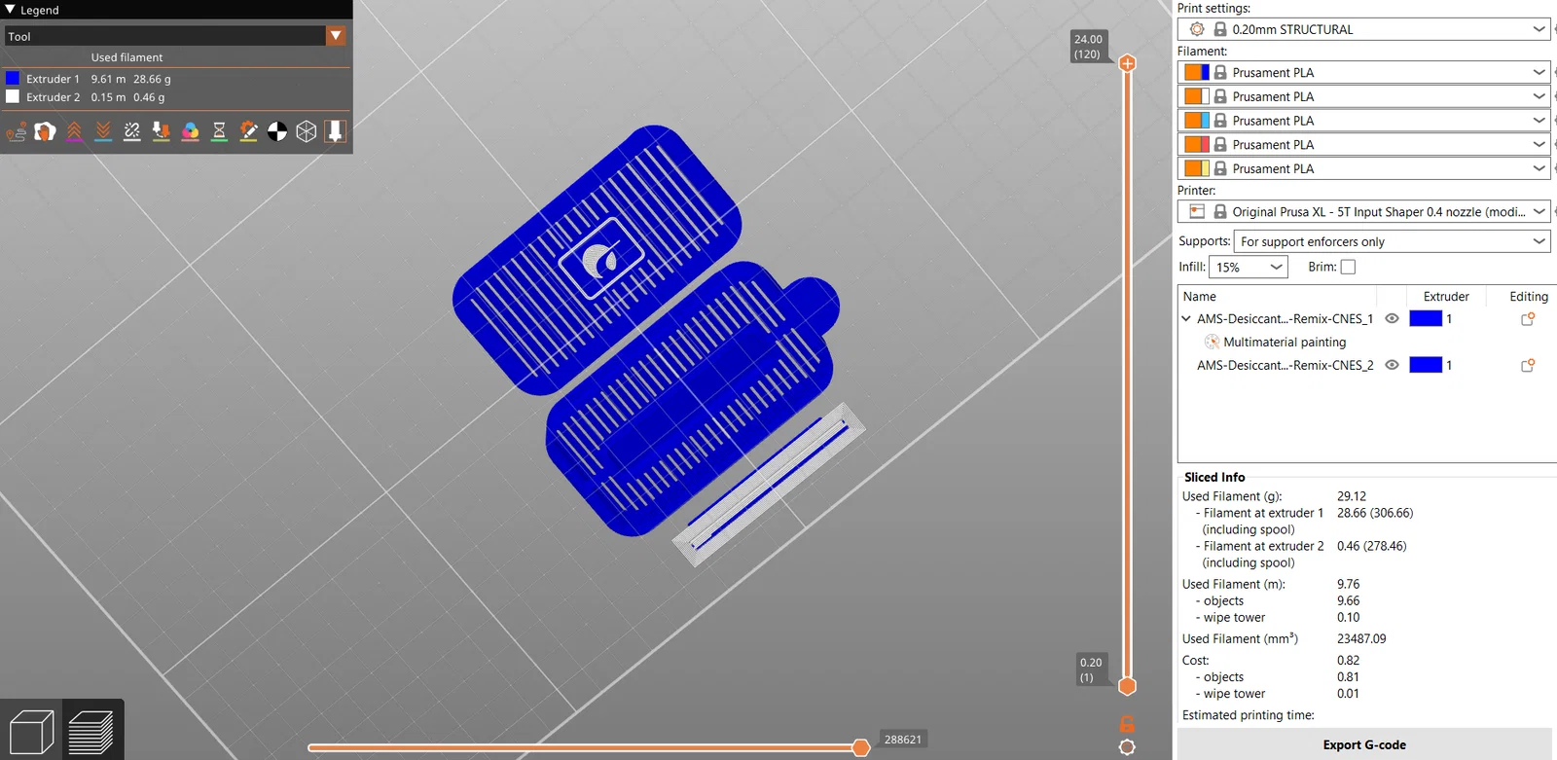
Task: Toggle travel moves visibility in legend
Action: (x=16, y=131)
